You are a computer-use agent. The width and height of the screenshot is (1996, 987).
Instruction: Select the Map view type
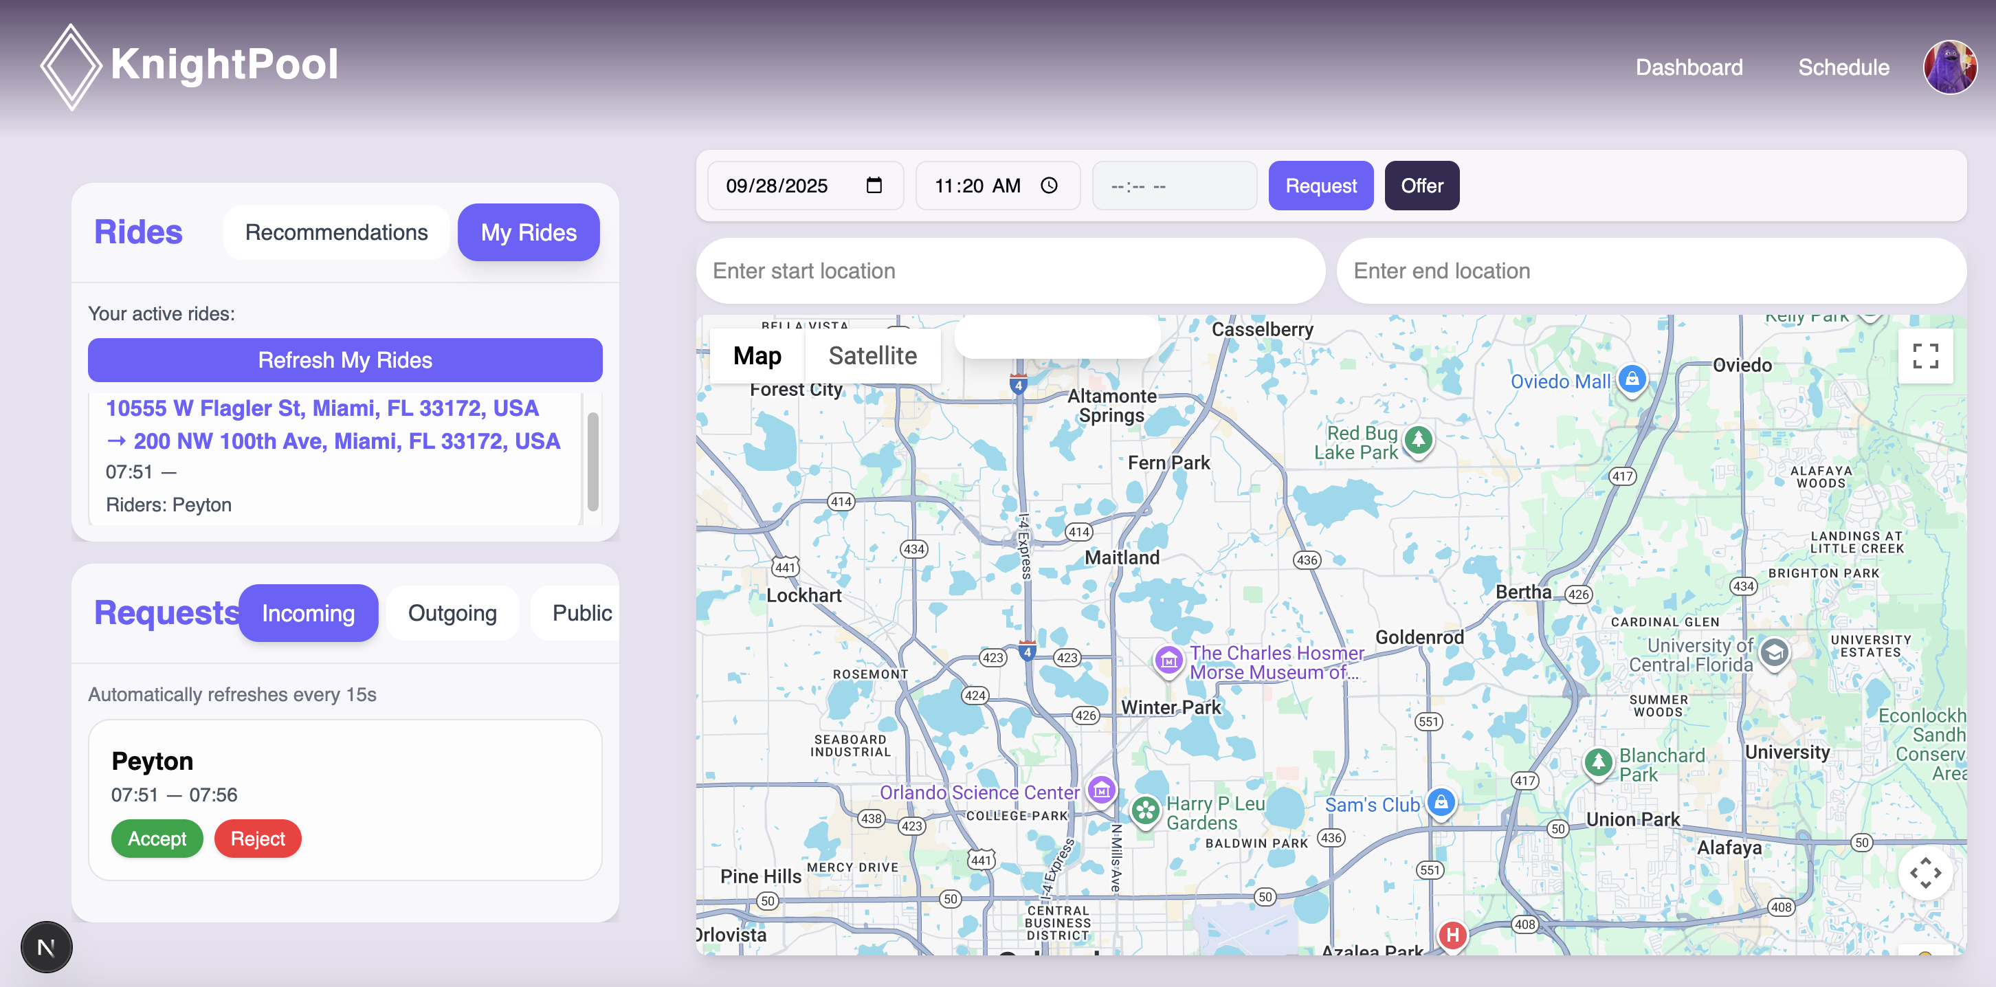coord(757,355)
